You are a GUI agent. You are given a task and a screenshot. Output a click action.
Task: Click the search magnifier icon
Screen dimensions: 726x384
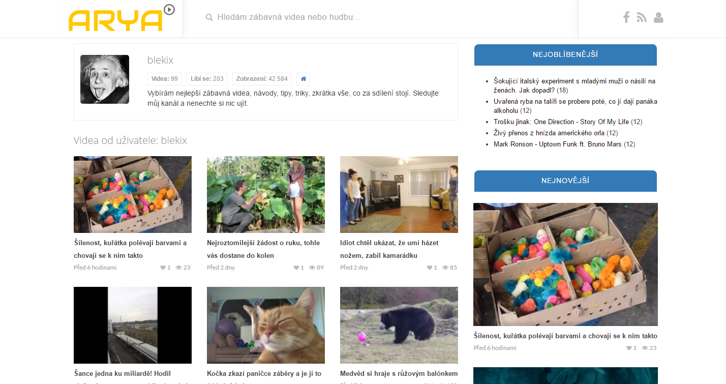point(209,17)
